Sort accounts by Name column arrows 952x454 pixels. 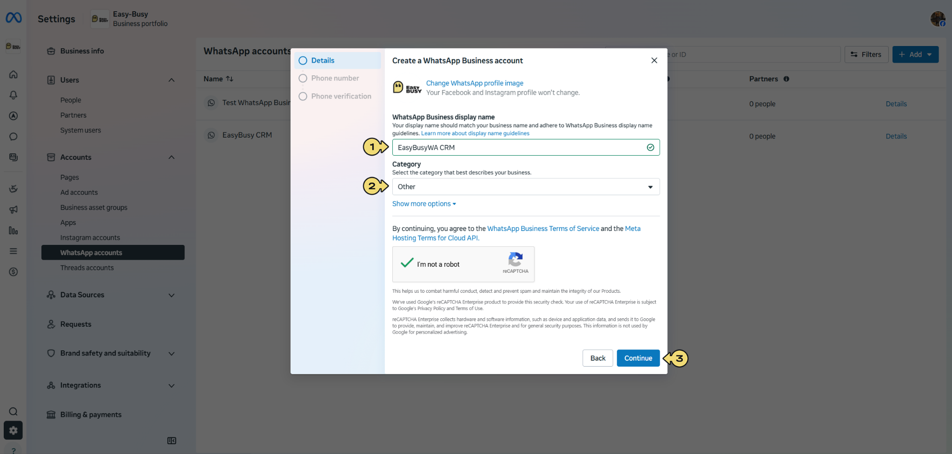point(230,79)
